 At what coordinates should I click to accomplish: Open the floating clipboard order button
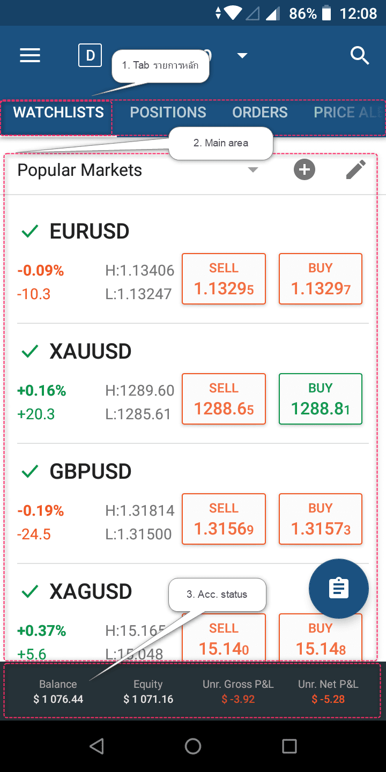pos(338,589)
